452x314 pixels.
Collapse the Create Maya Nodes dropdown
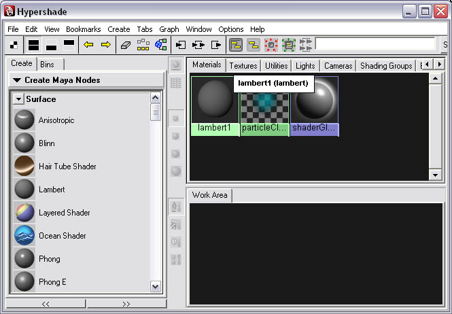(x=17, y=80)
